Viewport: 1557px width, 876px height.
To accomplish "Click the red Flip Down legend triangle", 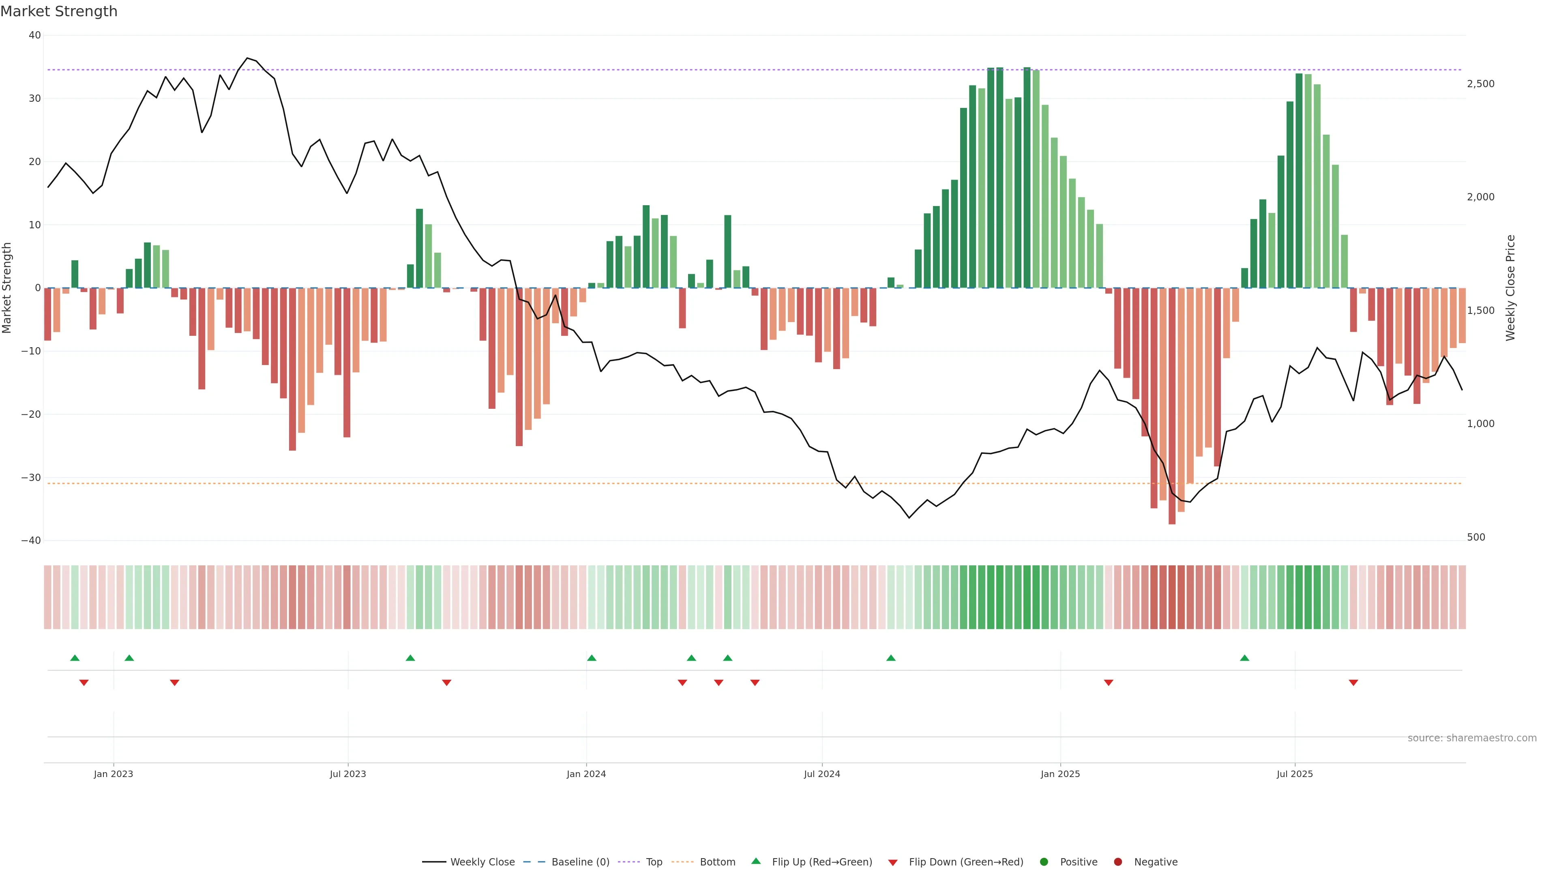I will [893, 862].
